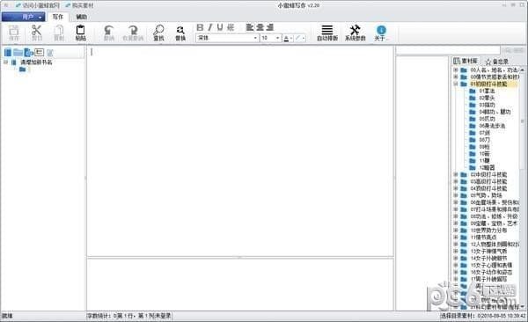Run Auto Format (自动排版)
This screenshot has width=528, height=322.
[x=327, y=33]
